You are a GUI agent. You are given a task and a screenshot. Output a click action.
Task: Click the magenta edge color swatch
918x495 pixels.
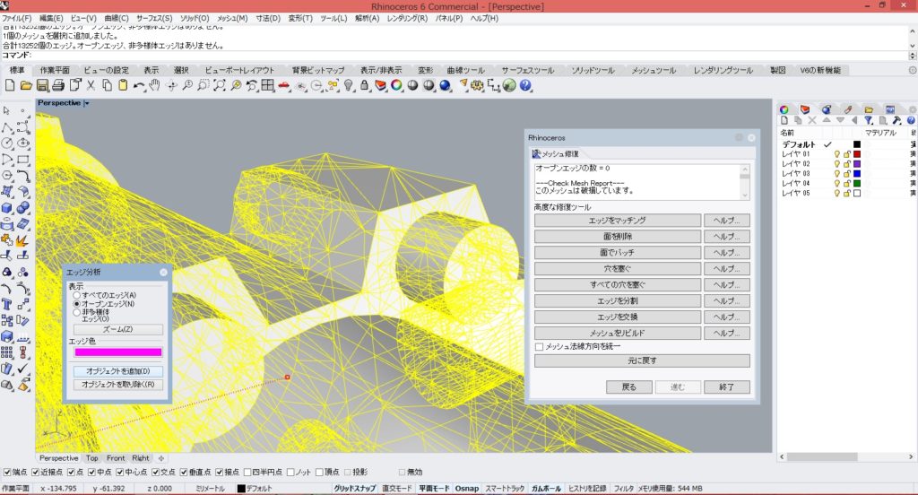click(x=117, y=352)
